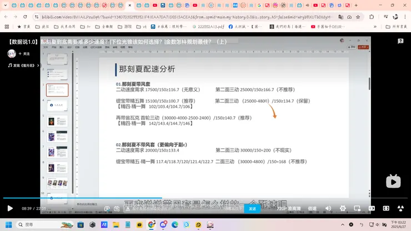Click the rightmost player control icon
The height and width of the screenshot is (231, 411).
[x=400, y=208]
